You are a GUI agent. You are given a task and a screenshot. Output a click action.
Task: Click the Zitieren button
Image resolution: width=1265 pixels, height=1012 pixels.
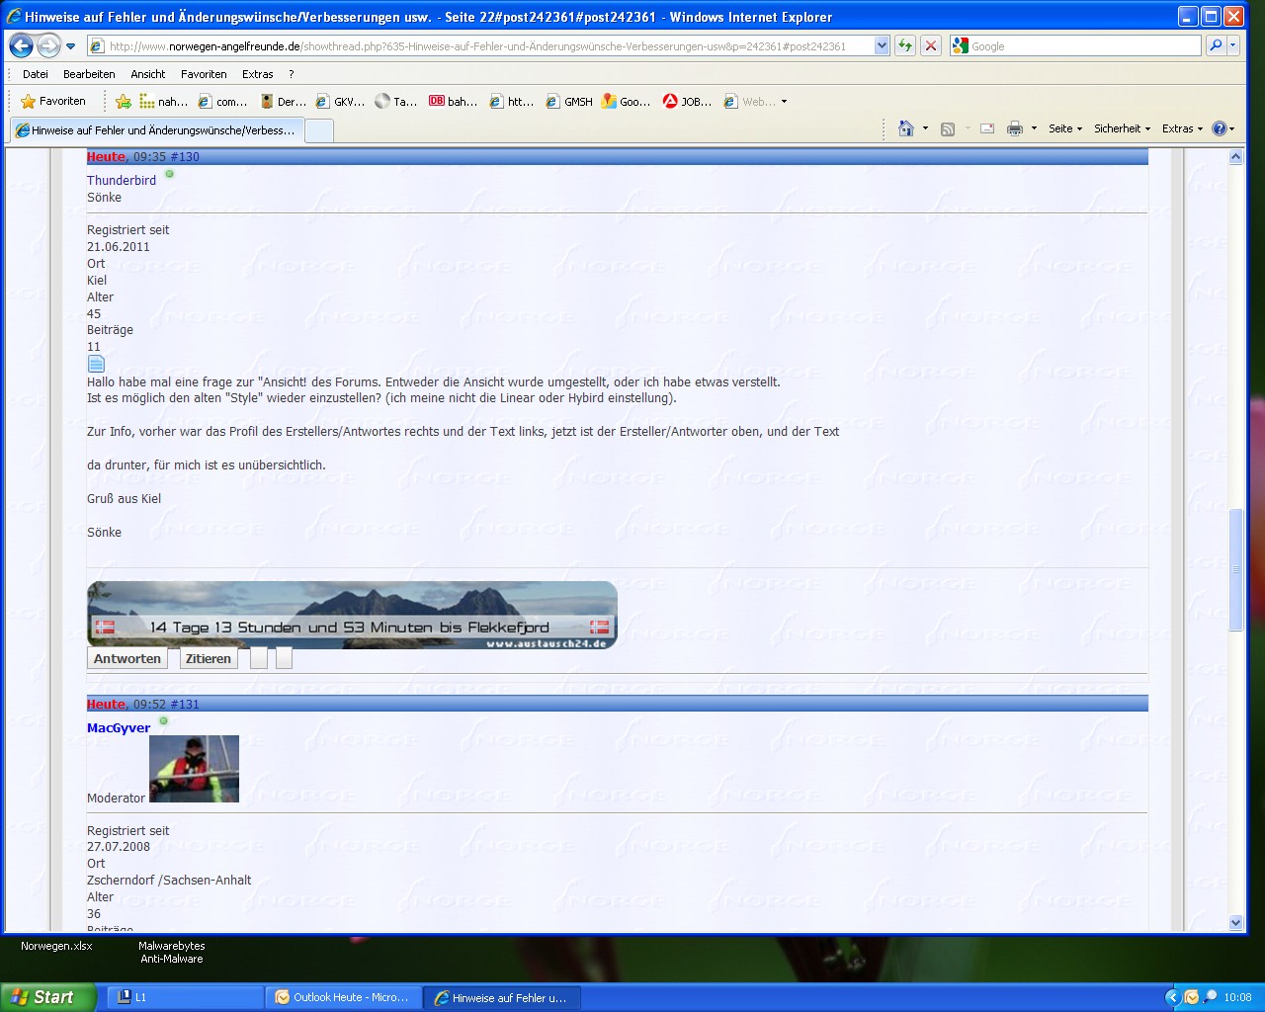pos(209,658)
